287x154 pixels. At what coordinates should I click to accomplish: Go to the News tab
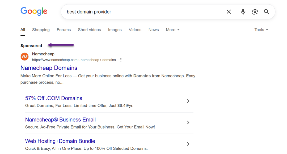coord(154,30)
